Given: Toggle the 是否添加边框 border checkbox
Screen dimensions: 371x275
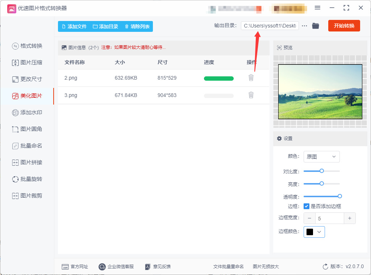Looking at the screenshot, I should coord(307,206).
